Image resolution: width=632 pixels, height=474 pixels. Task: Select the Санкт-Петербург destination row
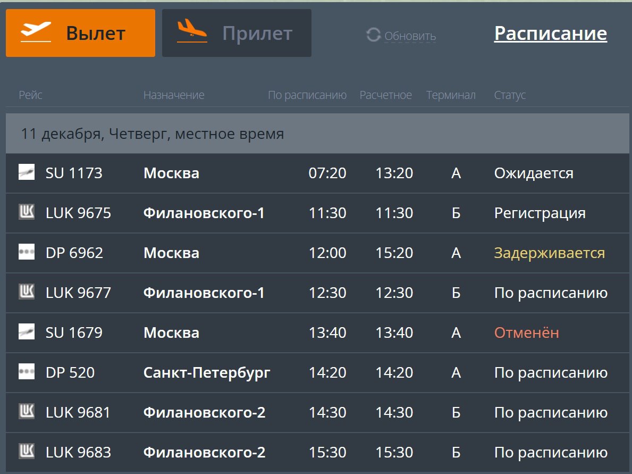click(x=207, y=372)
